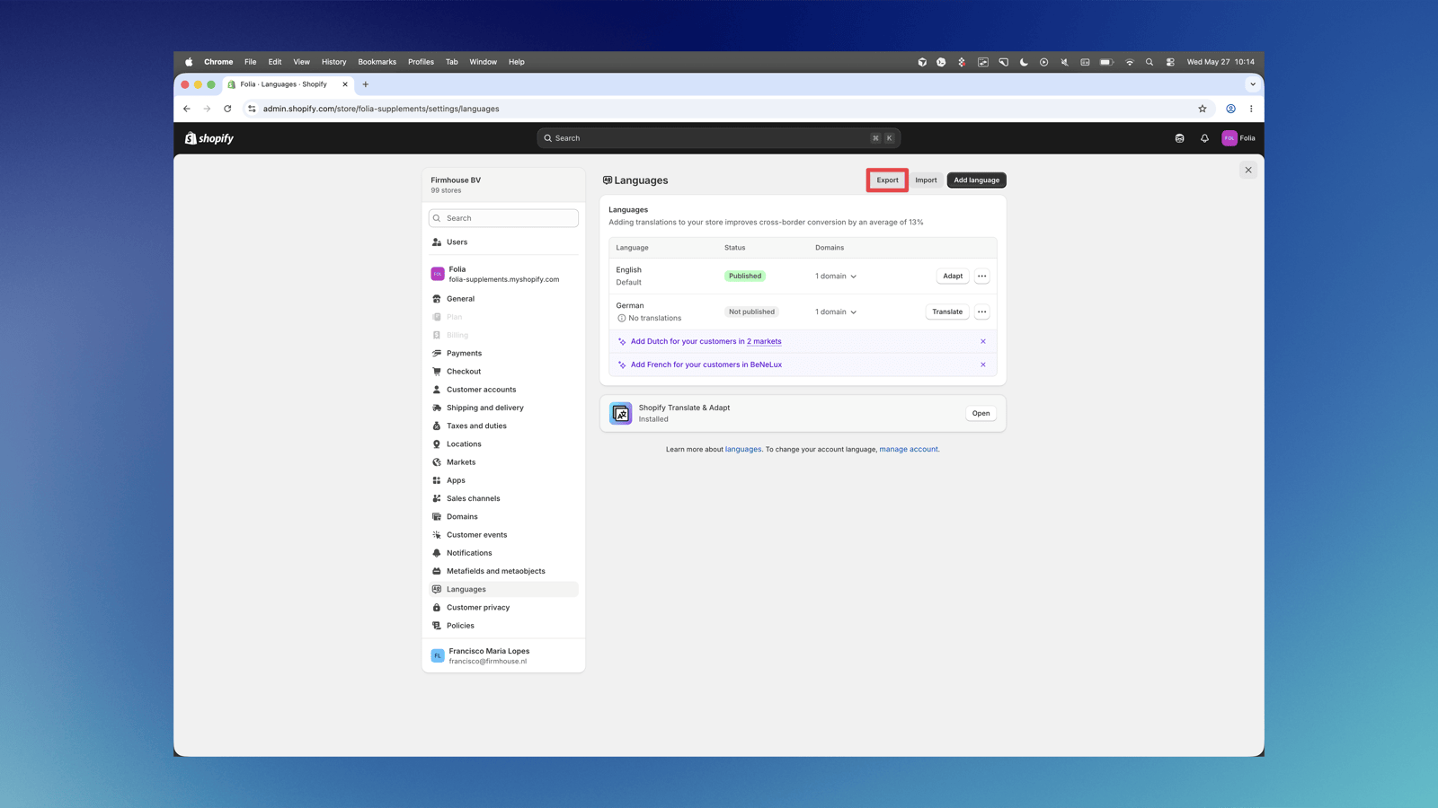Click the Customer events icon
This screenshot has height=808, width=1438.
click(x=437, y=534)
